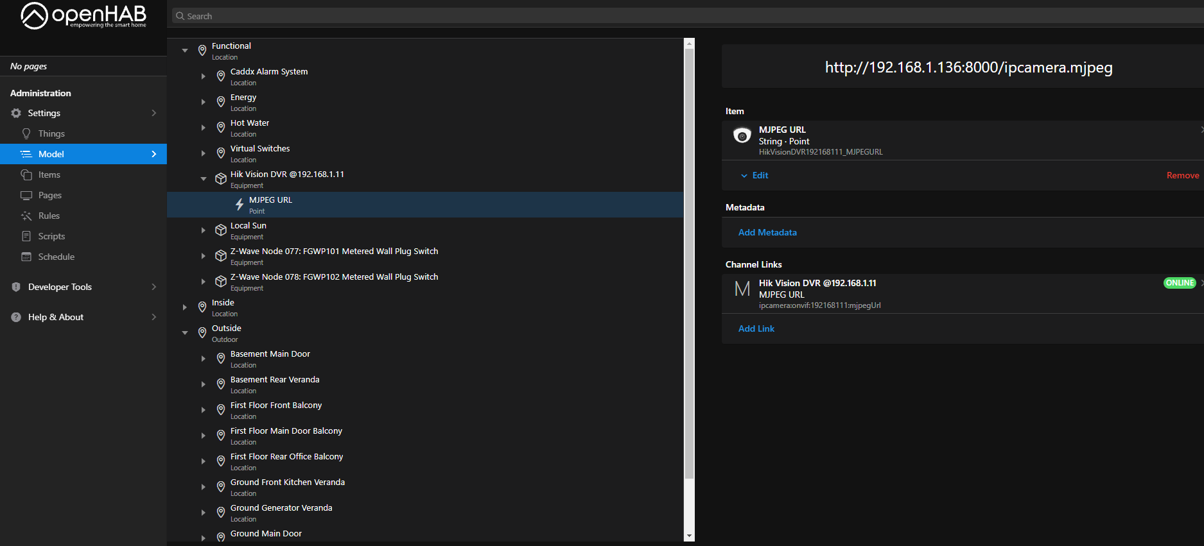Click the scroll down arrow of model tree
1204x546 pixels.
click(x=689, y=536)
